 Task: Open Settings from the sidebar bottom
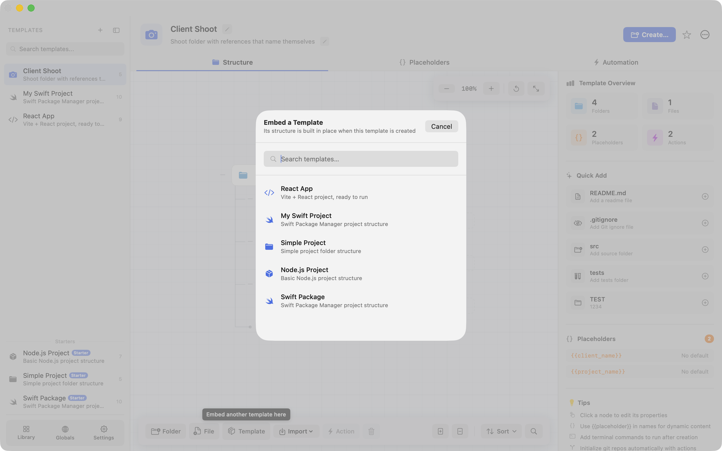pyautogui.click(x=104, y=433)
